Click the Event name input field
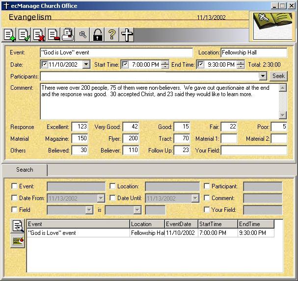The height and width of the screenshot is (281, 298). (x=116, y=52)
